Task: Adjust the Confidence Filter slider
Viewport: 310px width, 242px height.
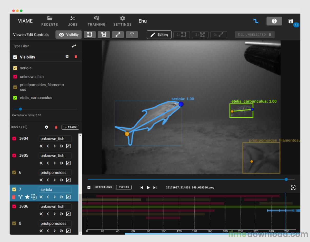Action: pos(21,109)
